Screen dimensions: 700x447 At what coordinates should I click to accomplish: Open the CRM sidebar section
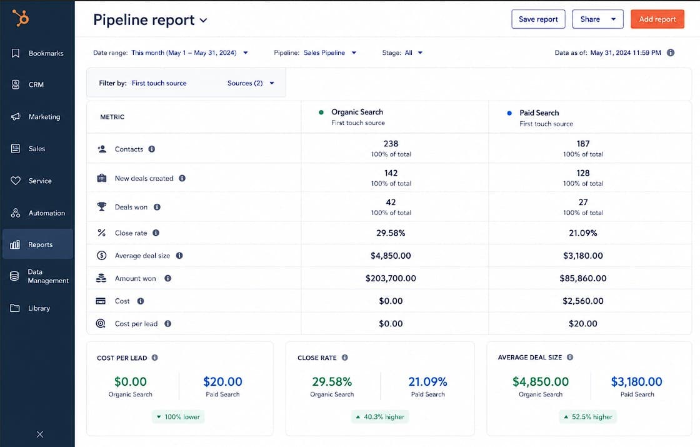coord(37,84)
